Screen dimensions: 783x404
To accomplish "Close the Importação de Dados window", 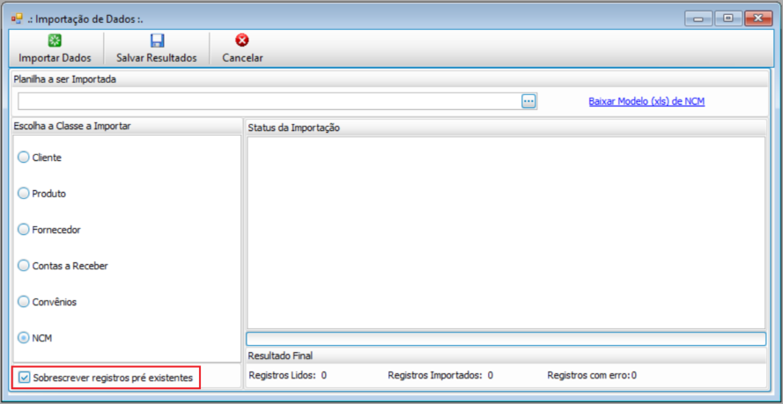I will [758, 19].
